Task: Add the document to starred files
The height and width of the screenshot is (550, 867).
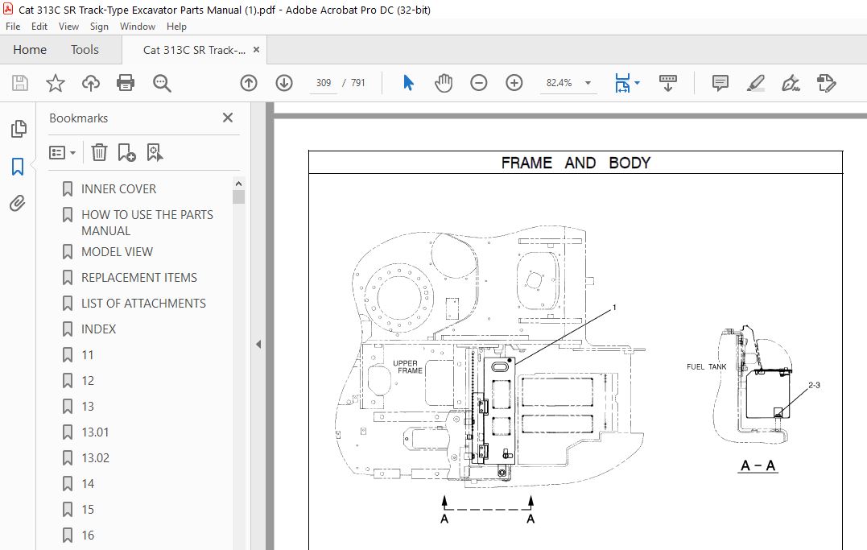Action: pos(56,83)
